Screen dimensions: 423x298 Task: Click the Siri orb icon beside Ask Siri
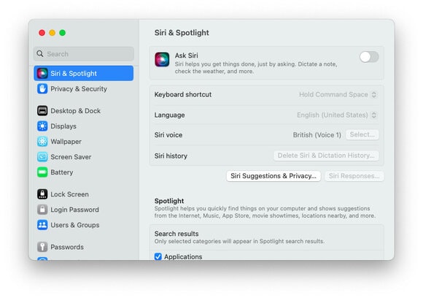click(162, 59)
